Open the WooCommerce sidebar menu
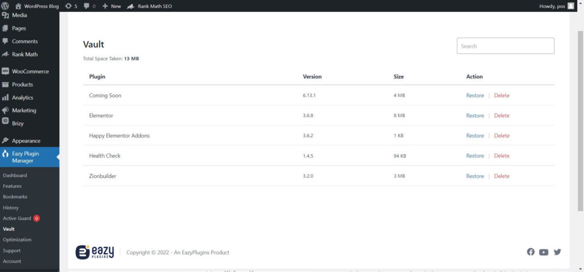 (x=30, y=71)
